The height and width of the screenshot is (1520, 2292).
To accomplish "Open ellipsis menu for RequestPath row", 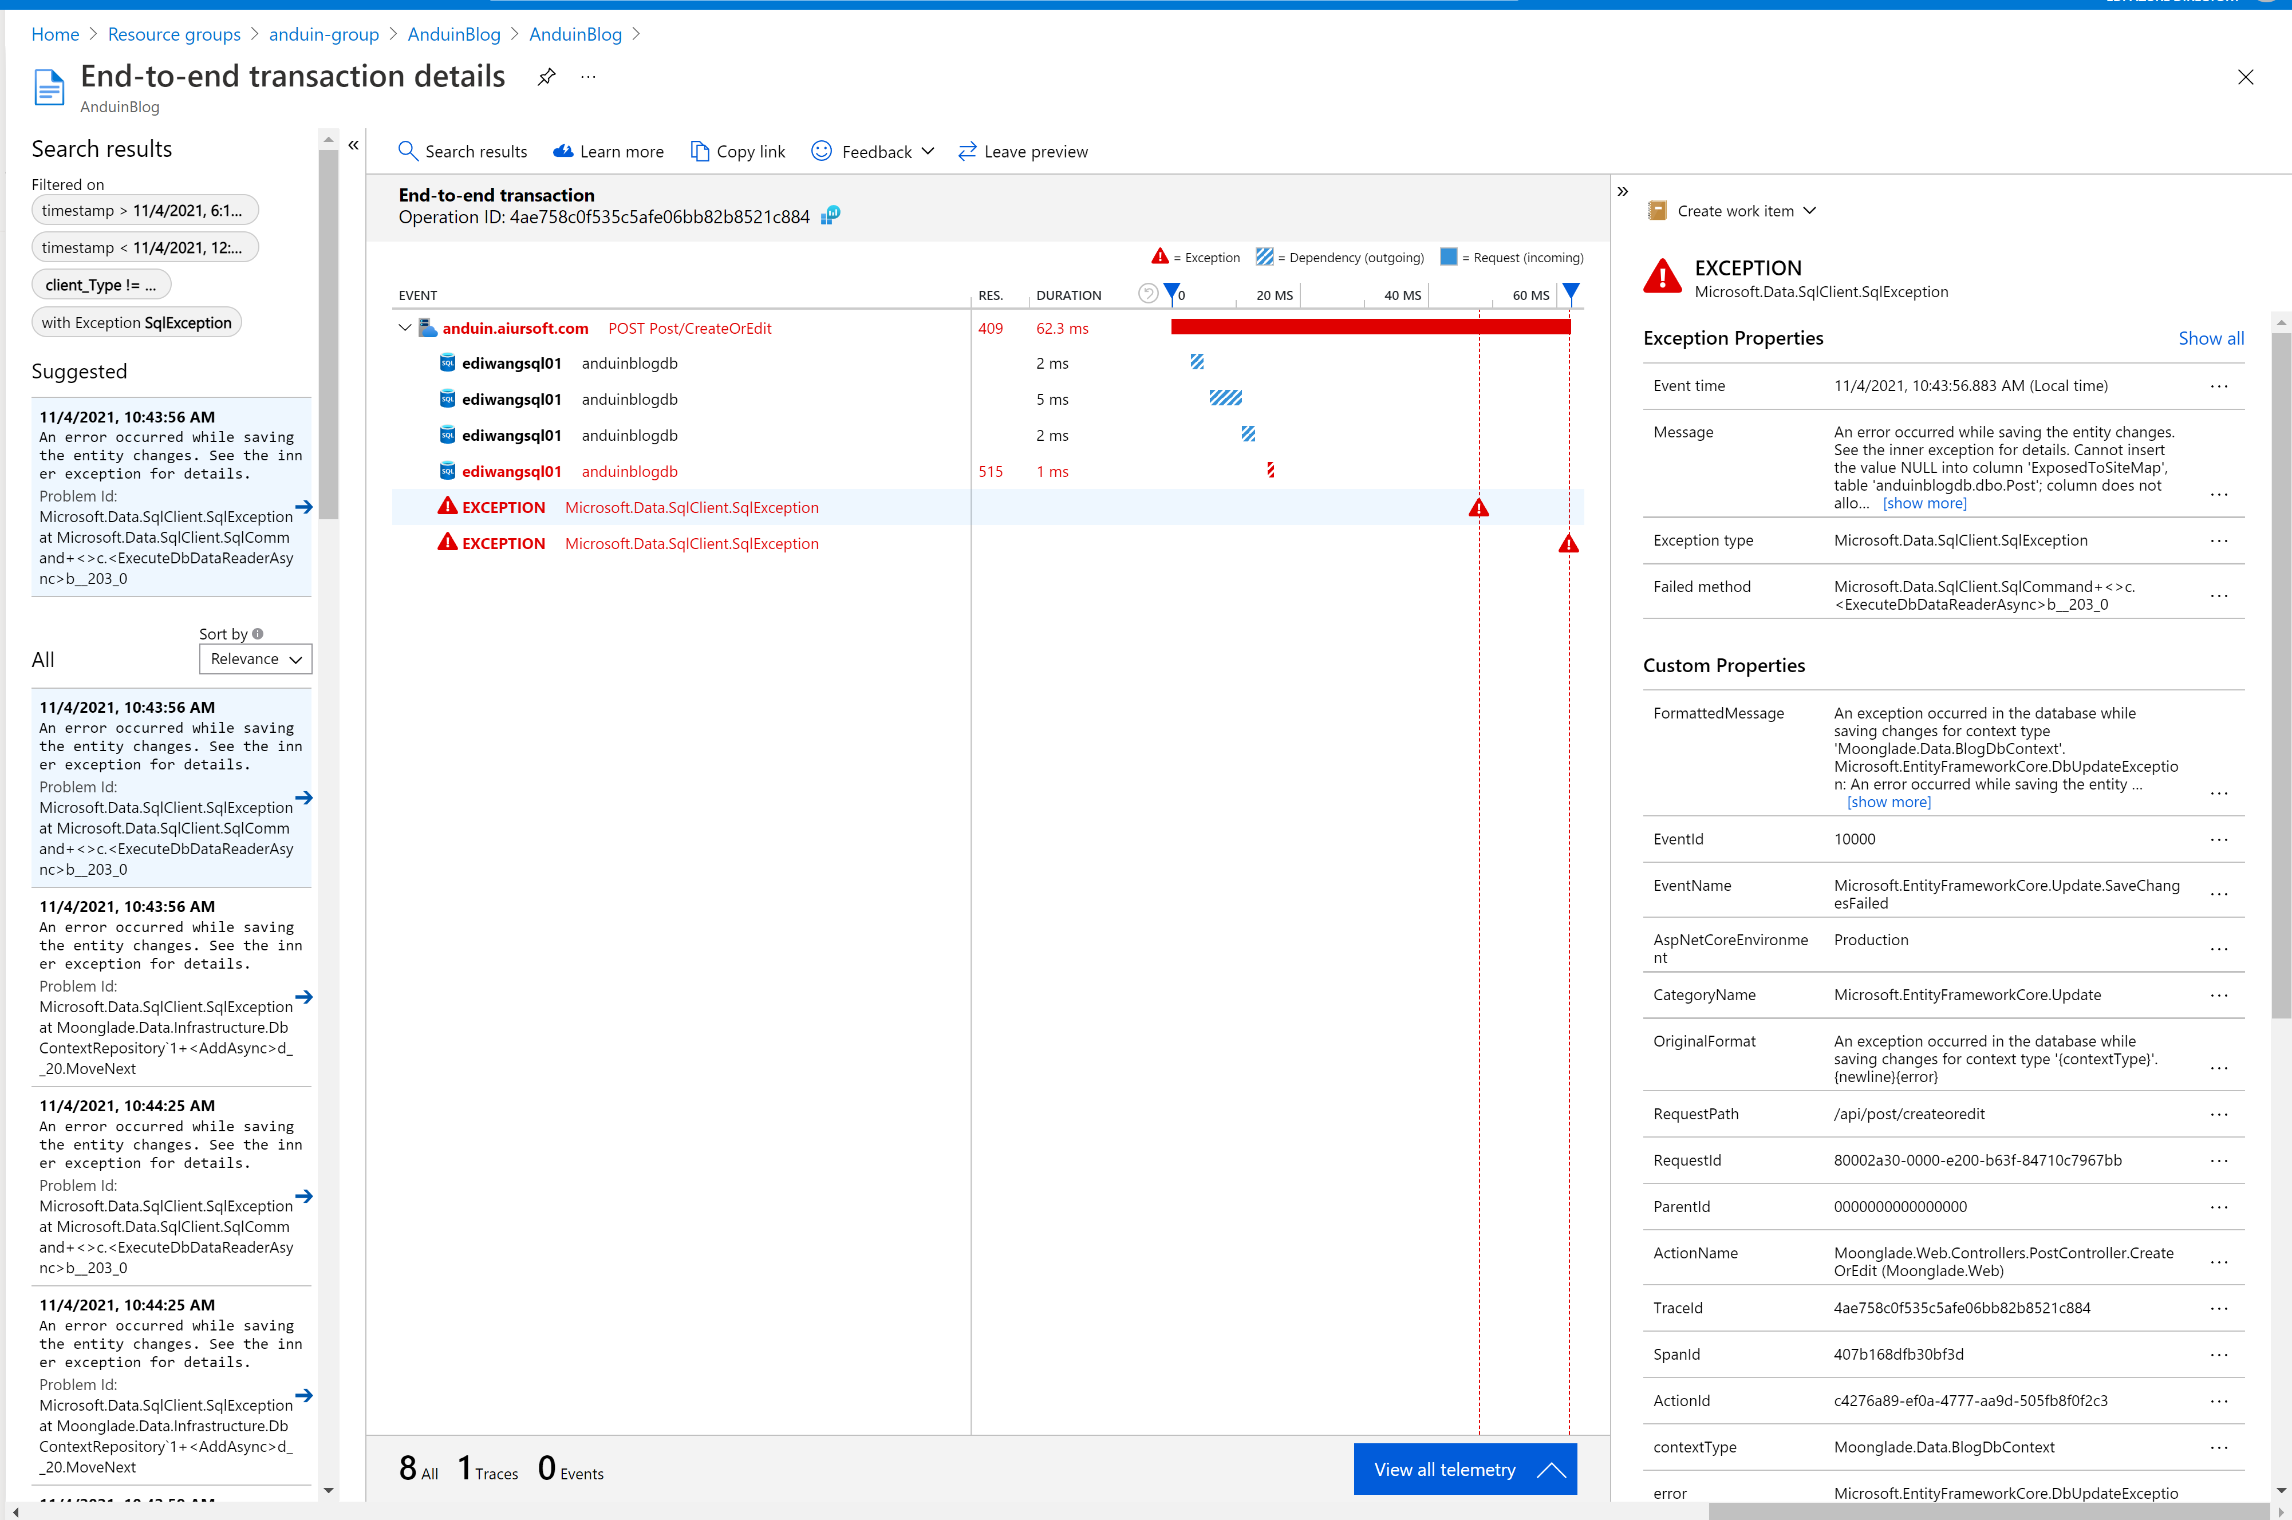I will click(x=2219, y=1115).
